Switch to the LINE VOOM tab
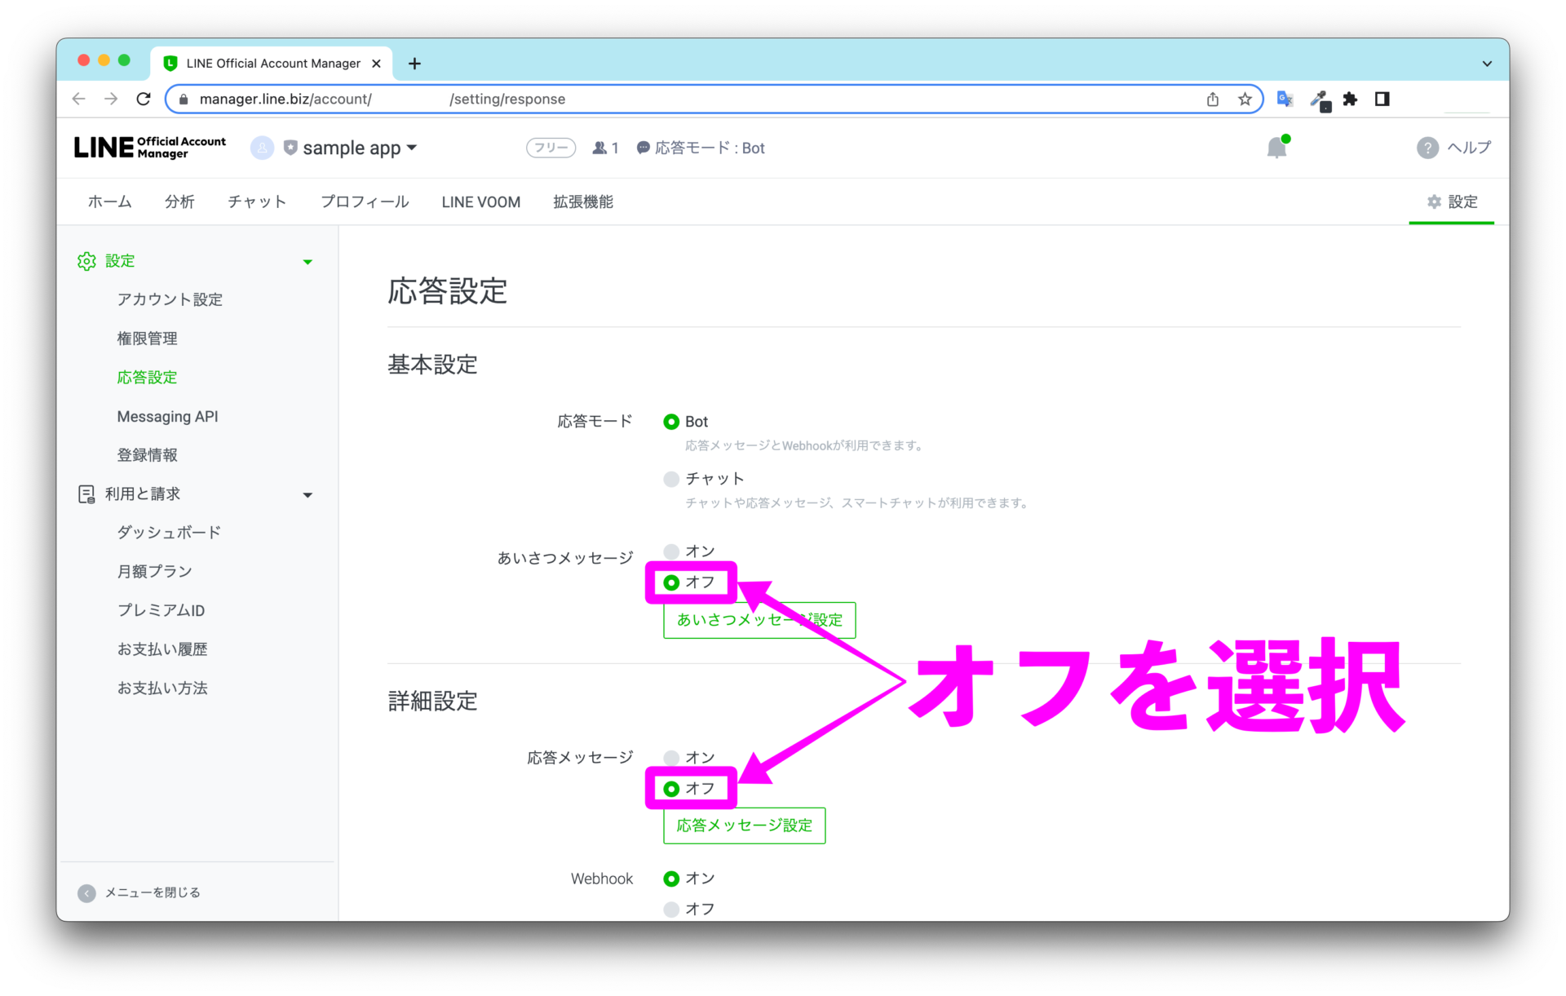Viewport: 1566px width, 996px height. 481,201
